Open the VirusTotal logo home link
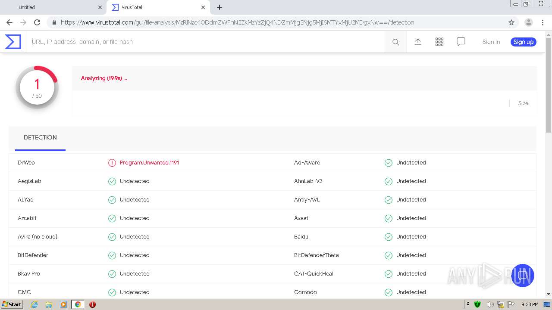The height and width of the screenshot is (310, 552). pos(13,42)
